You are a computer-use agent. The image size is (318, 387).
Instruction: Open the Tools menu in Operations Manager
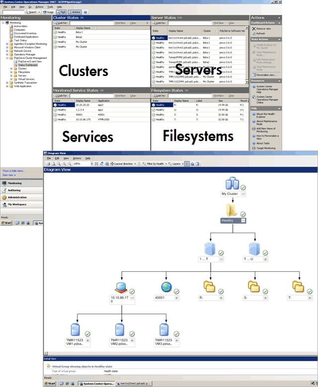50,7
